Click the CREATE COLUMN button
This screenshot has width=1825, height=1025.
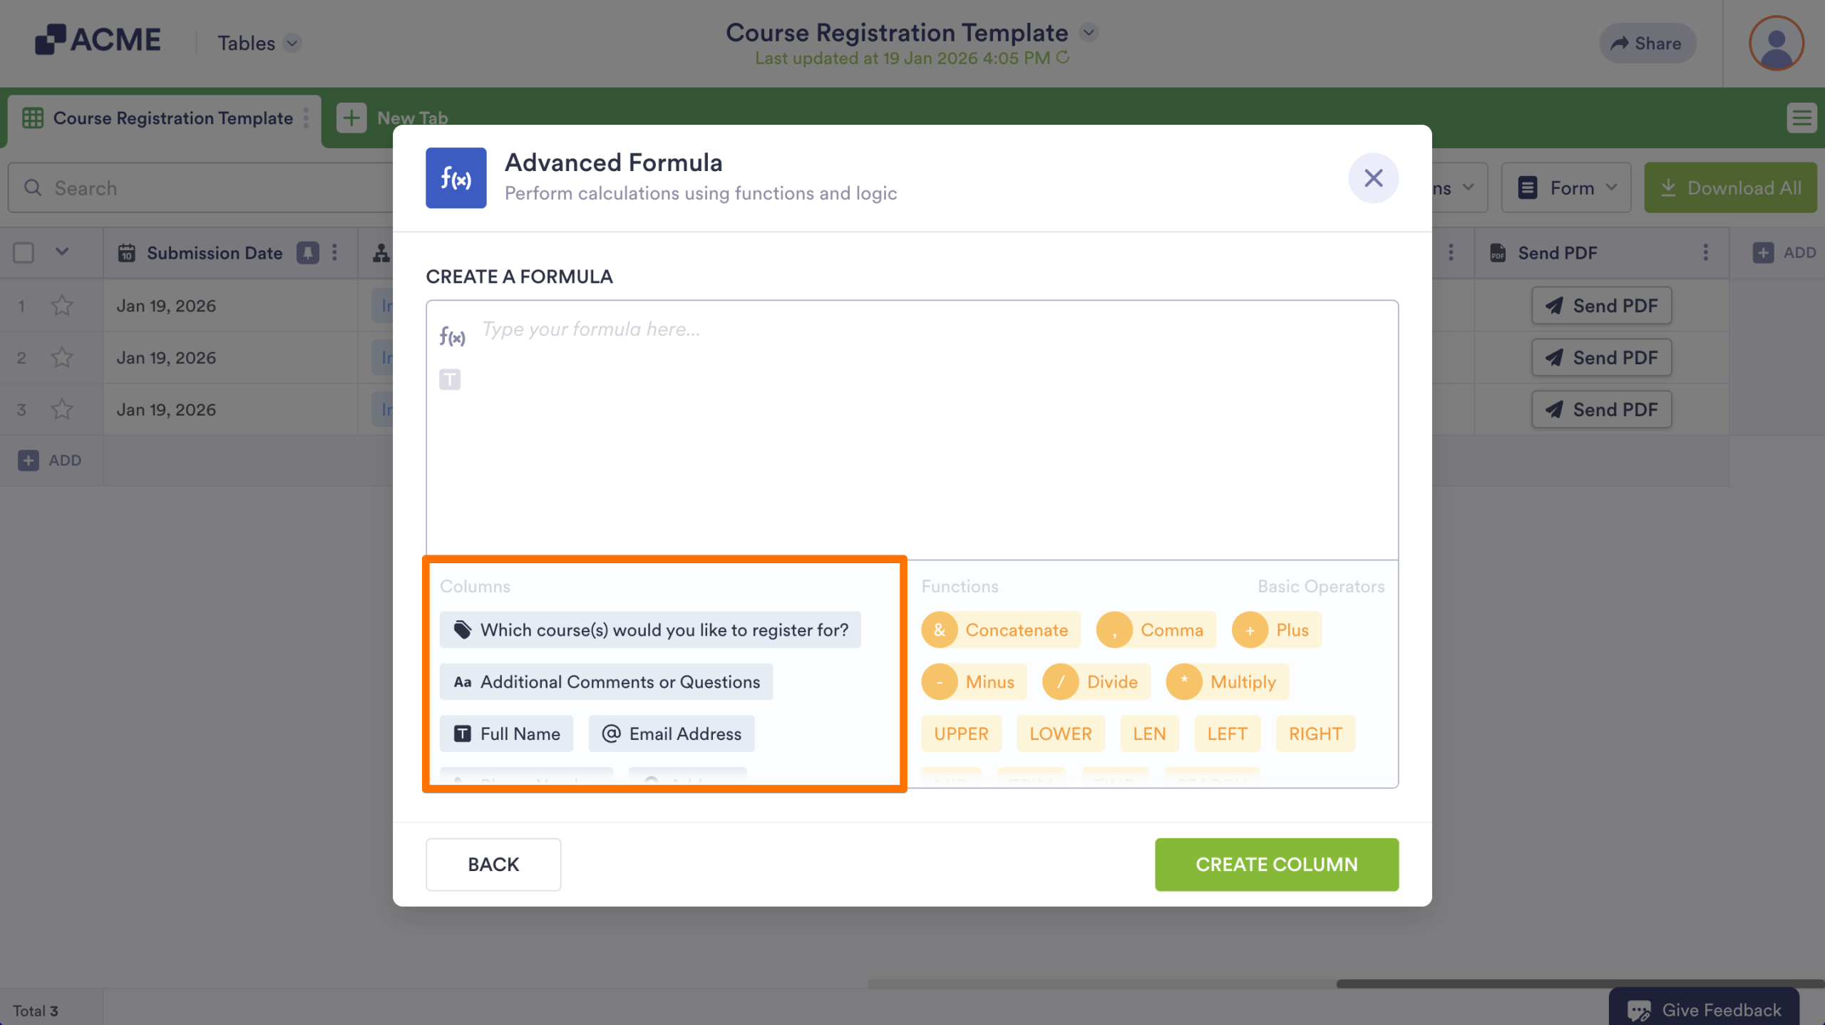pyautogui.click(x=1276, y=865)
